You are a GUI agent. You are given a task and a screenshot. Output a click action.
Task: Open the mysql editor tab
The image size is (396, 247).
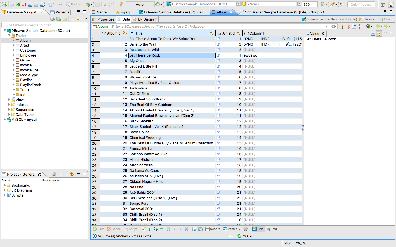click(123, 12)
